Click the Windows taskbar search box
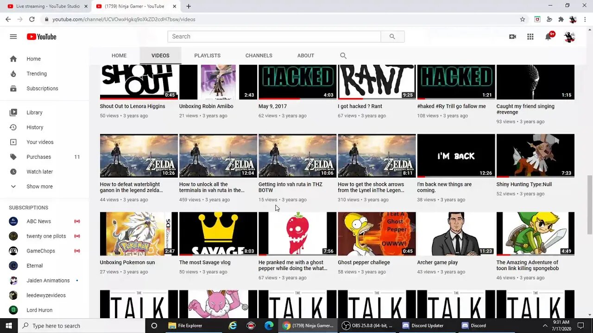 click(82, 326)
